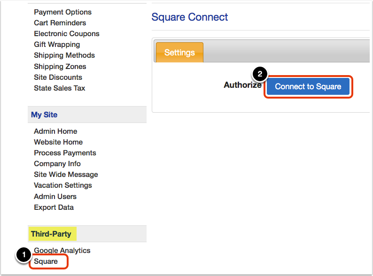Select Export Data in the sidebar

tap(54, 207)
